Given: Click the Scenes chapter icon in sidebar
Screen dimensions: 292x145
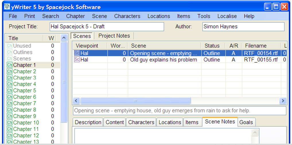Looking at the screenshot, I should 9,59.
